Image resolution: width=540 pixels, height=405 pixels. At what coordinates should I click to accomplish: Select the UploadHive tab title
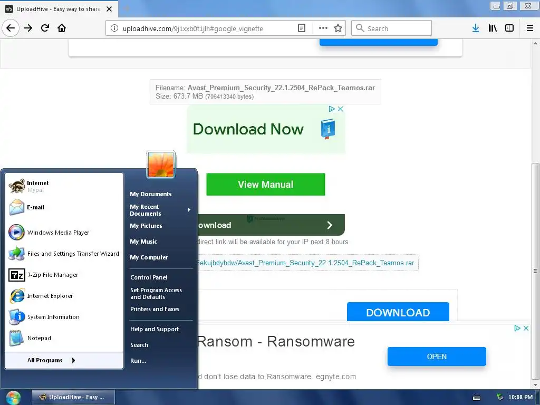[58, 9]
